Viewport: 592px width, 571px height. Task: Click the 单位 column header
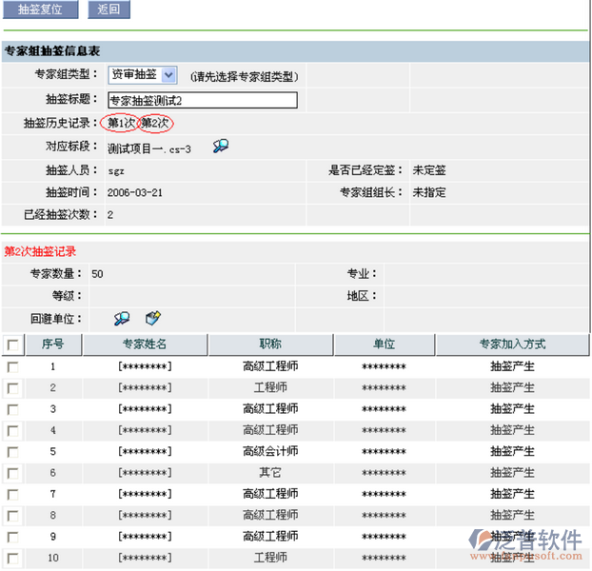tap(384, 345)
